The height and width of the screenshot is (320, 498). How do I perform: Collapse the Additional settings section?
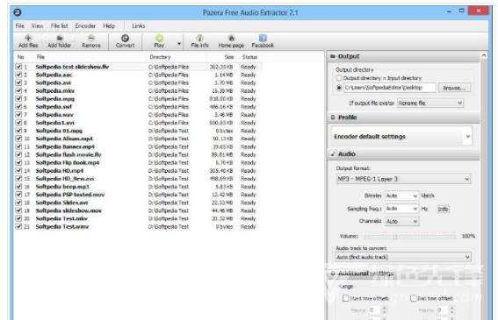point(333,274)
